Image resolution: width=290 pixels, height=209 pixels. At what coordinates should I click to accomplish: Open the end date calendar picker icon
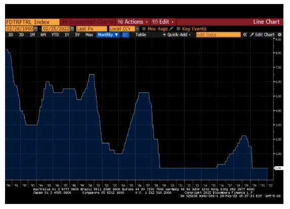72,29
